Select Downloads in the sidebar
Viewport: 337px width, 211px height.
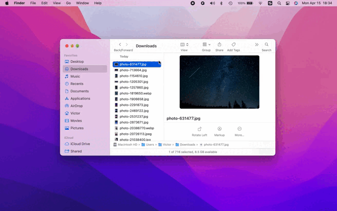tap(85, 69)
